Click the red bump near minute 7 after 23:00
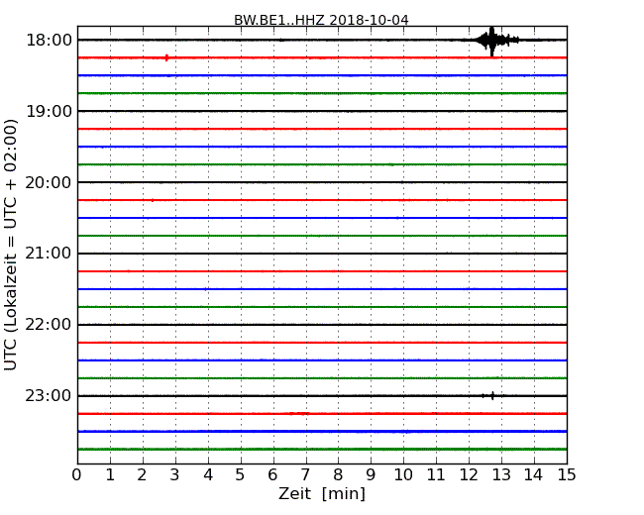The width and height of the screenshot is (644, 515). coord(299,413)
